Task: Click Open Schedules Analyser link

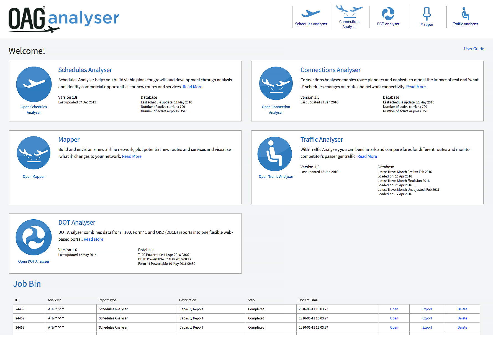Action: click(34, 110)
